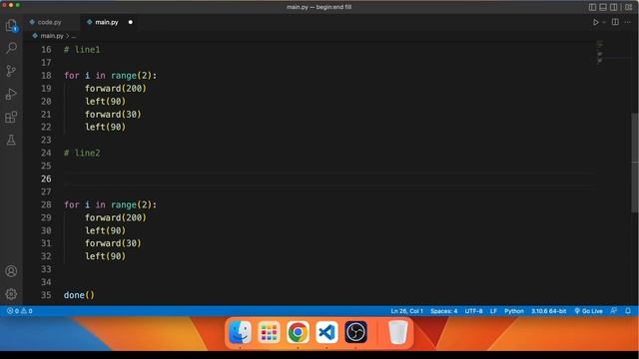Image resolution: width=639 pixels, height=359 pixels.
Task: Open the feedback icon in status bar
Action: tap(614, 311)
